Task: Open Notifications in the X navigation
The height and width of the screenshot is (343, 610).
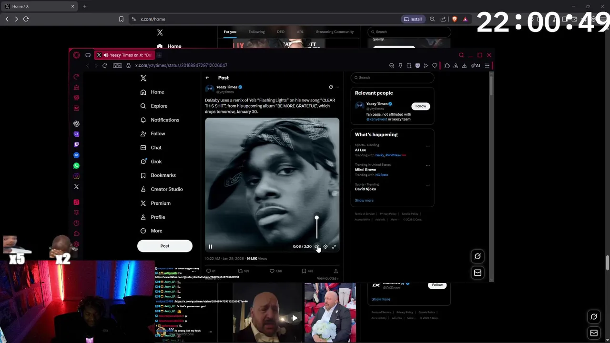Action: coord(160,120)
